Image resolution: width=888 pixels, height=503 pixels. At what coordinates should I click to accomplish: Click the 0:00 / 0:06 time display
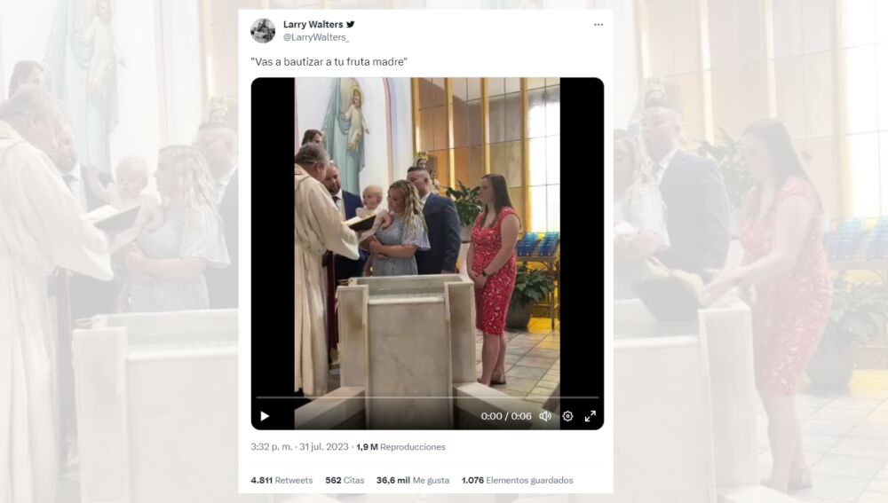click(x=506, y=416)
